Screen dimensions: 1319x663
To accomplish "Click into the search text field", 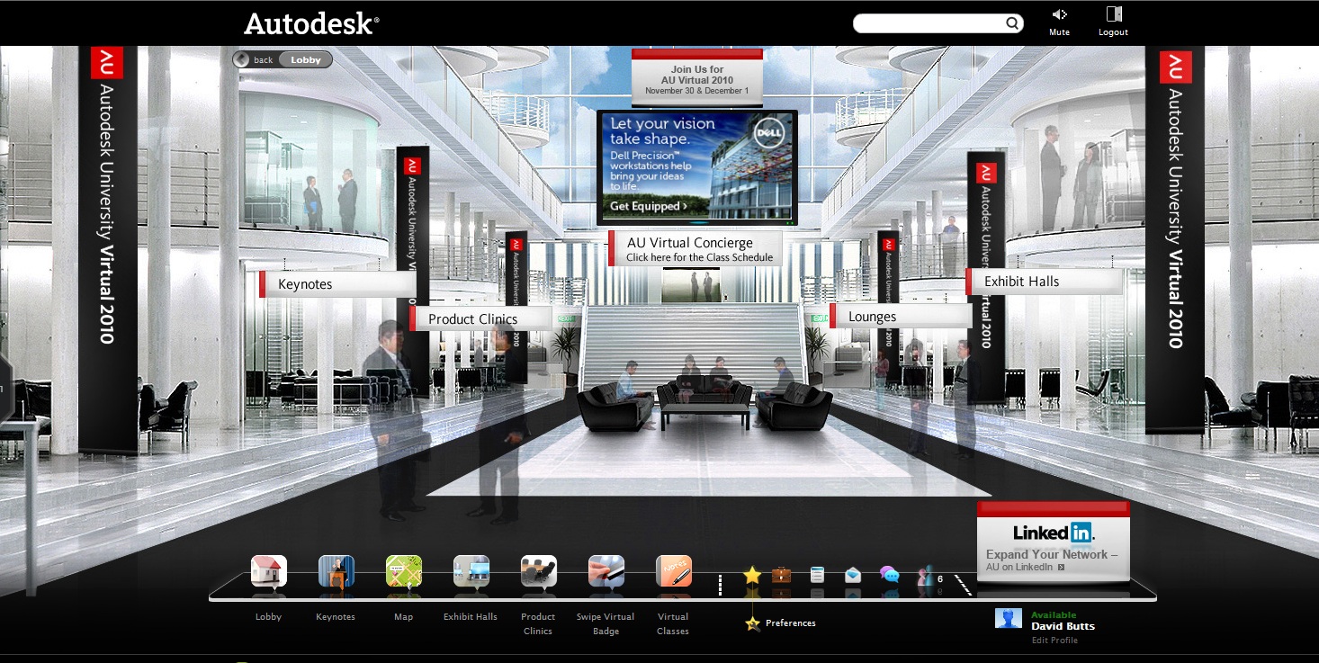I will (x=929, y=23).
